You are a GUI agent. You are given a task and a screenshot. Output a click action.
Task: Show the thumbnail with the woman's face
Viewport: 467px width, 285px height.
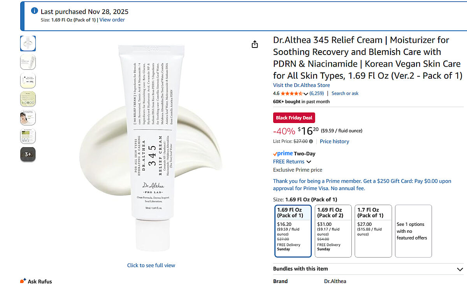pos(28,118)
